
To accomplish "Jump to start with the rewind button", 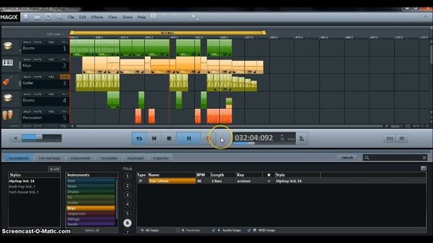I will 154,138.
